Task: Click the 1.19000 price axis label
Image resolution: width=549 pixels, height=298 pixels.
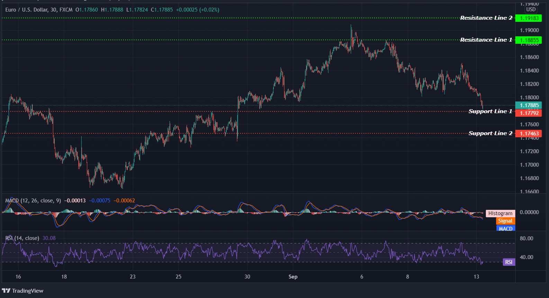Action: click(x=529, y=30)
